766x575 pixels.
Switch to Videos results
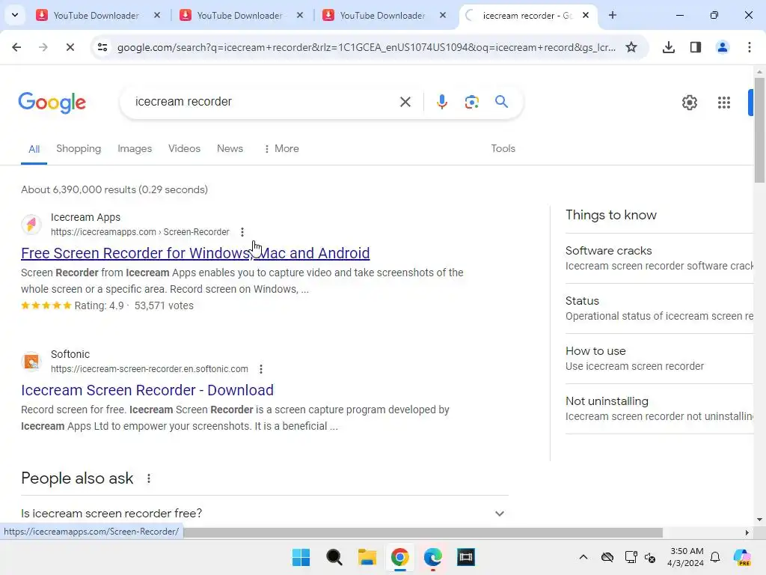coord(184,149)
